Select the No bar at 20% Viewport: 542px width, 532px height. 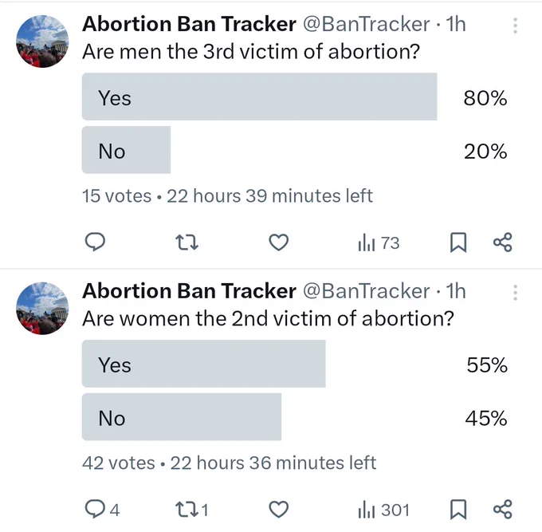click(126, 150)
